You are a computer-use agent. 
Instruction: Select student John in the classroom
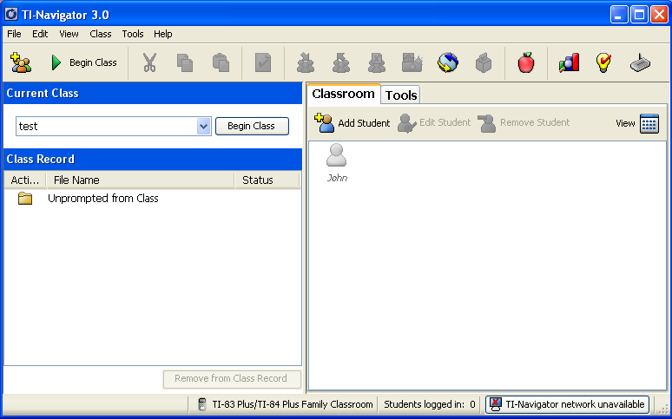[337, 162]
